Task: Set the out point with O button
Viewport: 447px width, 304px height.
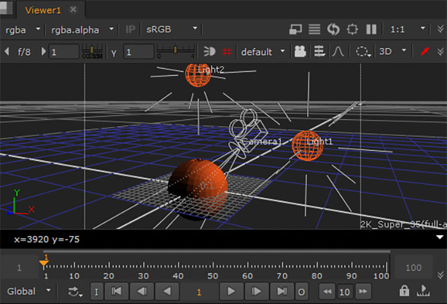Action: (302, 291)
